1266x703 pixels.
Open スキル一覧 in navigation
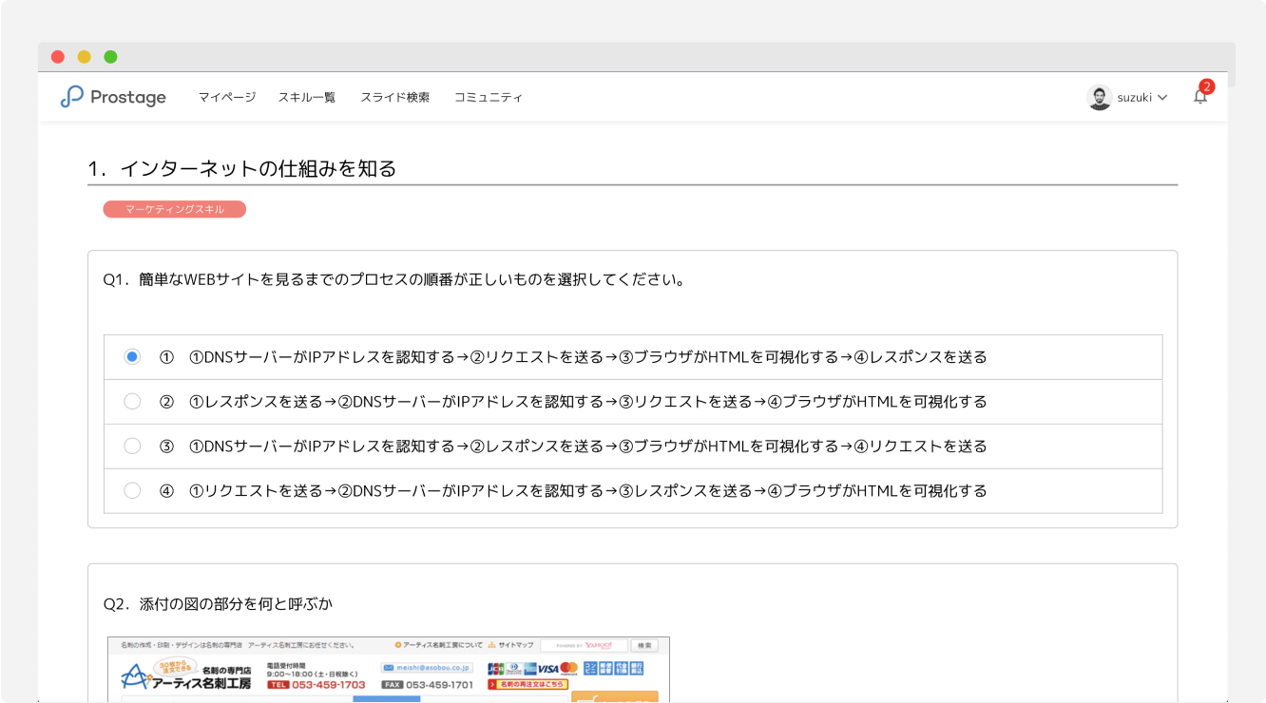coord(307,97)
